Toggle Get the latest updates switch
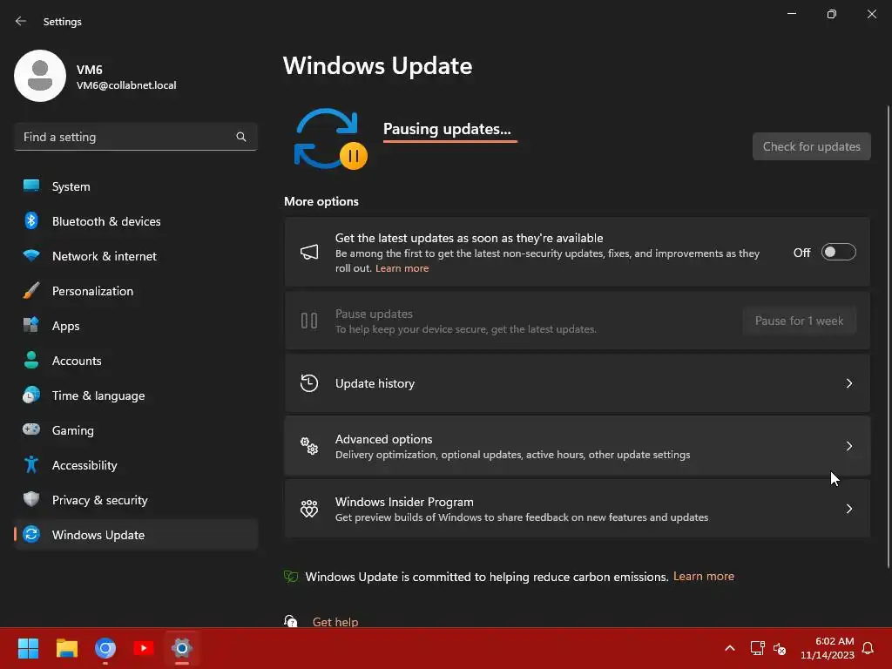892x669 pixels. coord(839,252)
